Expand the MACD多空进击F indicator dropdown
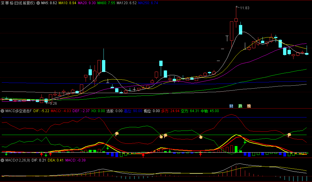The height and width of the screenshot is (182, 312). click(x=2, y=111)
